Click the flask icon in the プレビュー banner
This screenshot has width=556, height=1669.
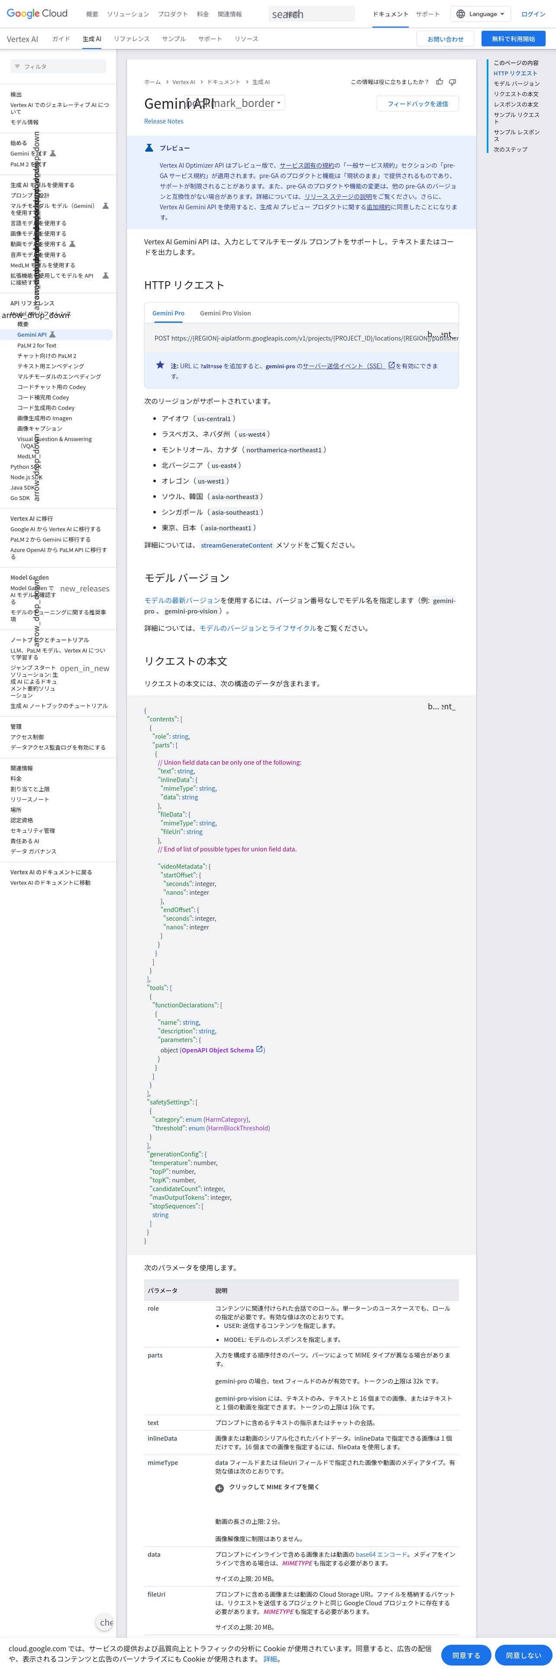coord(149,148)
